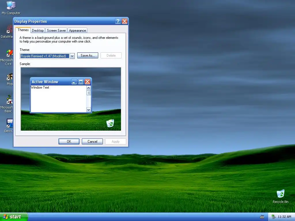Switch to the Themes tab

point(23,30)
